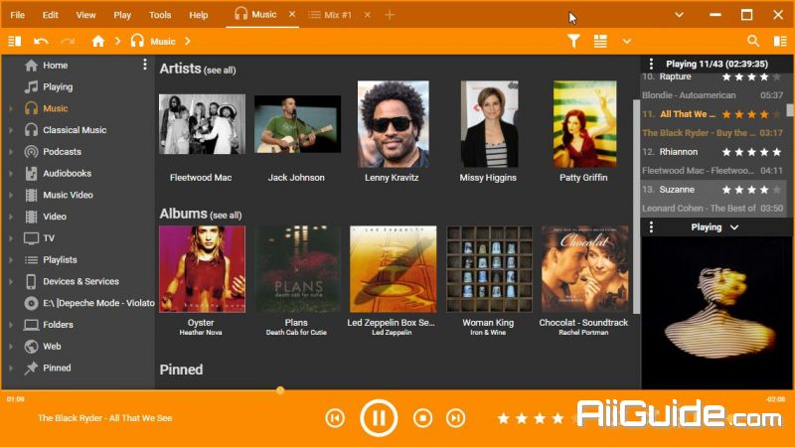Toggle the left panel layout icon
The image size is (795, 447).
[15, 41]
